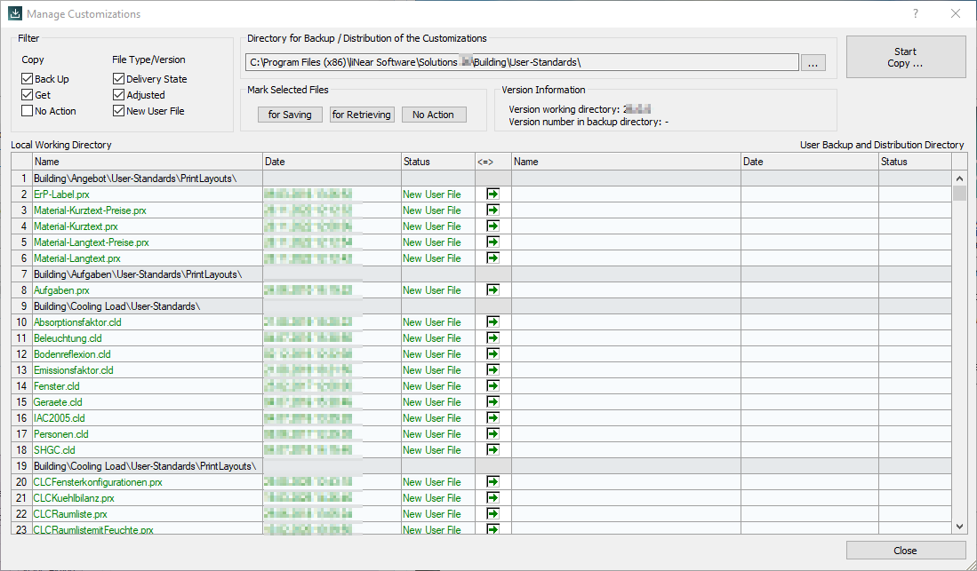Click the scroll up arrow of the file list

(959, 178)
